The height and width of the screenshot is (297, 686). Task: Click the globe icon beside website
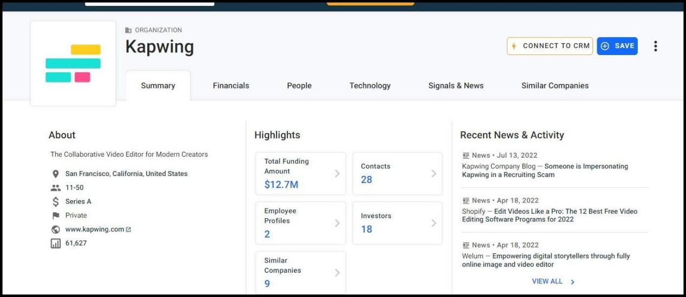tap(55, 230)
